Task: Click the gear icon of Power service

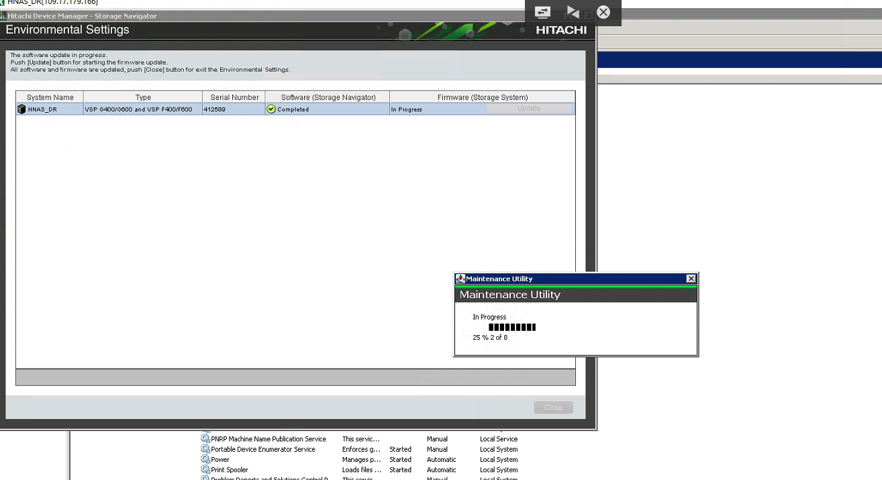Action: 205,460
